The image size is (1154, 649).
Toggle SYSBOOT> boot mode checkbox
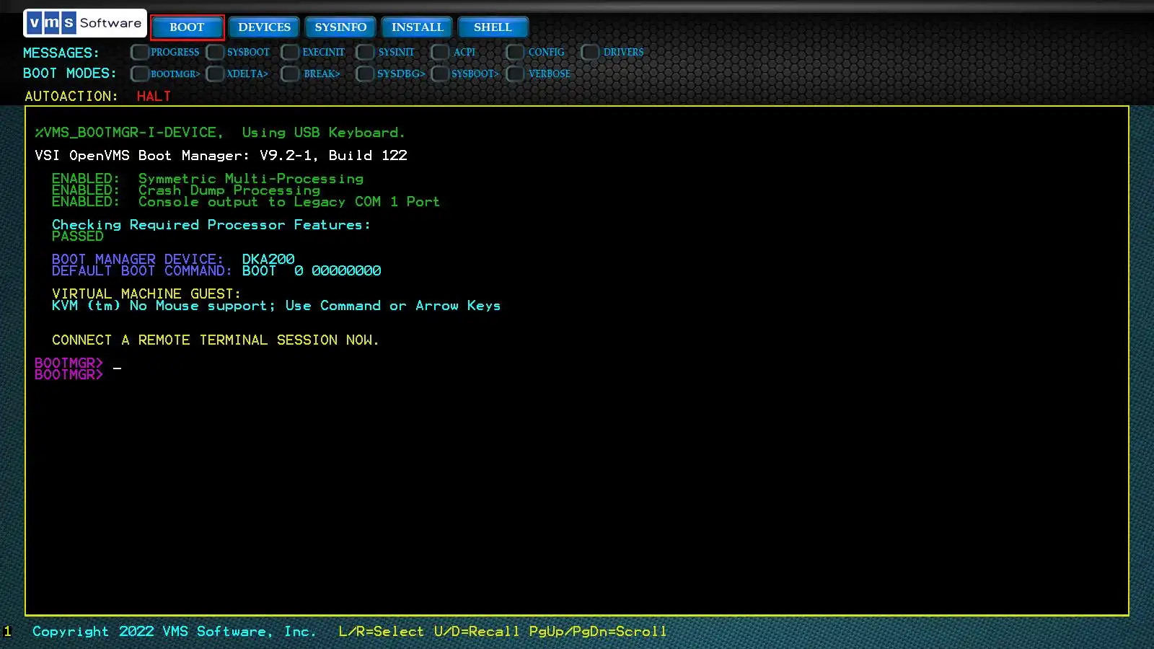[x=440, y=74]
